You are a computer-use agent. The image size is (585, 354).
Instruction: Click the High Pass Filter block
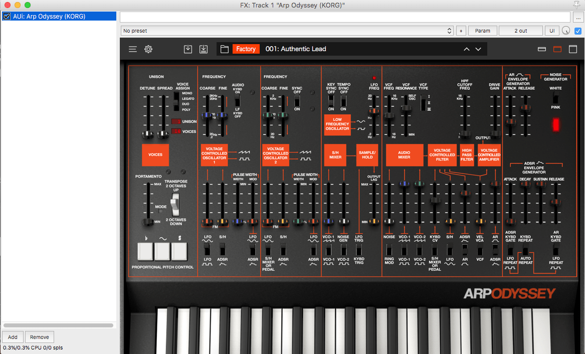pos(467,155)
